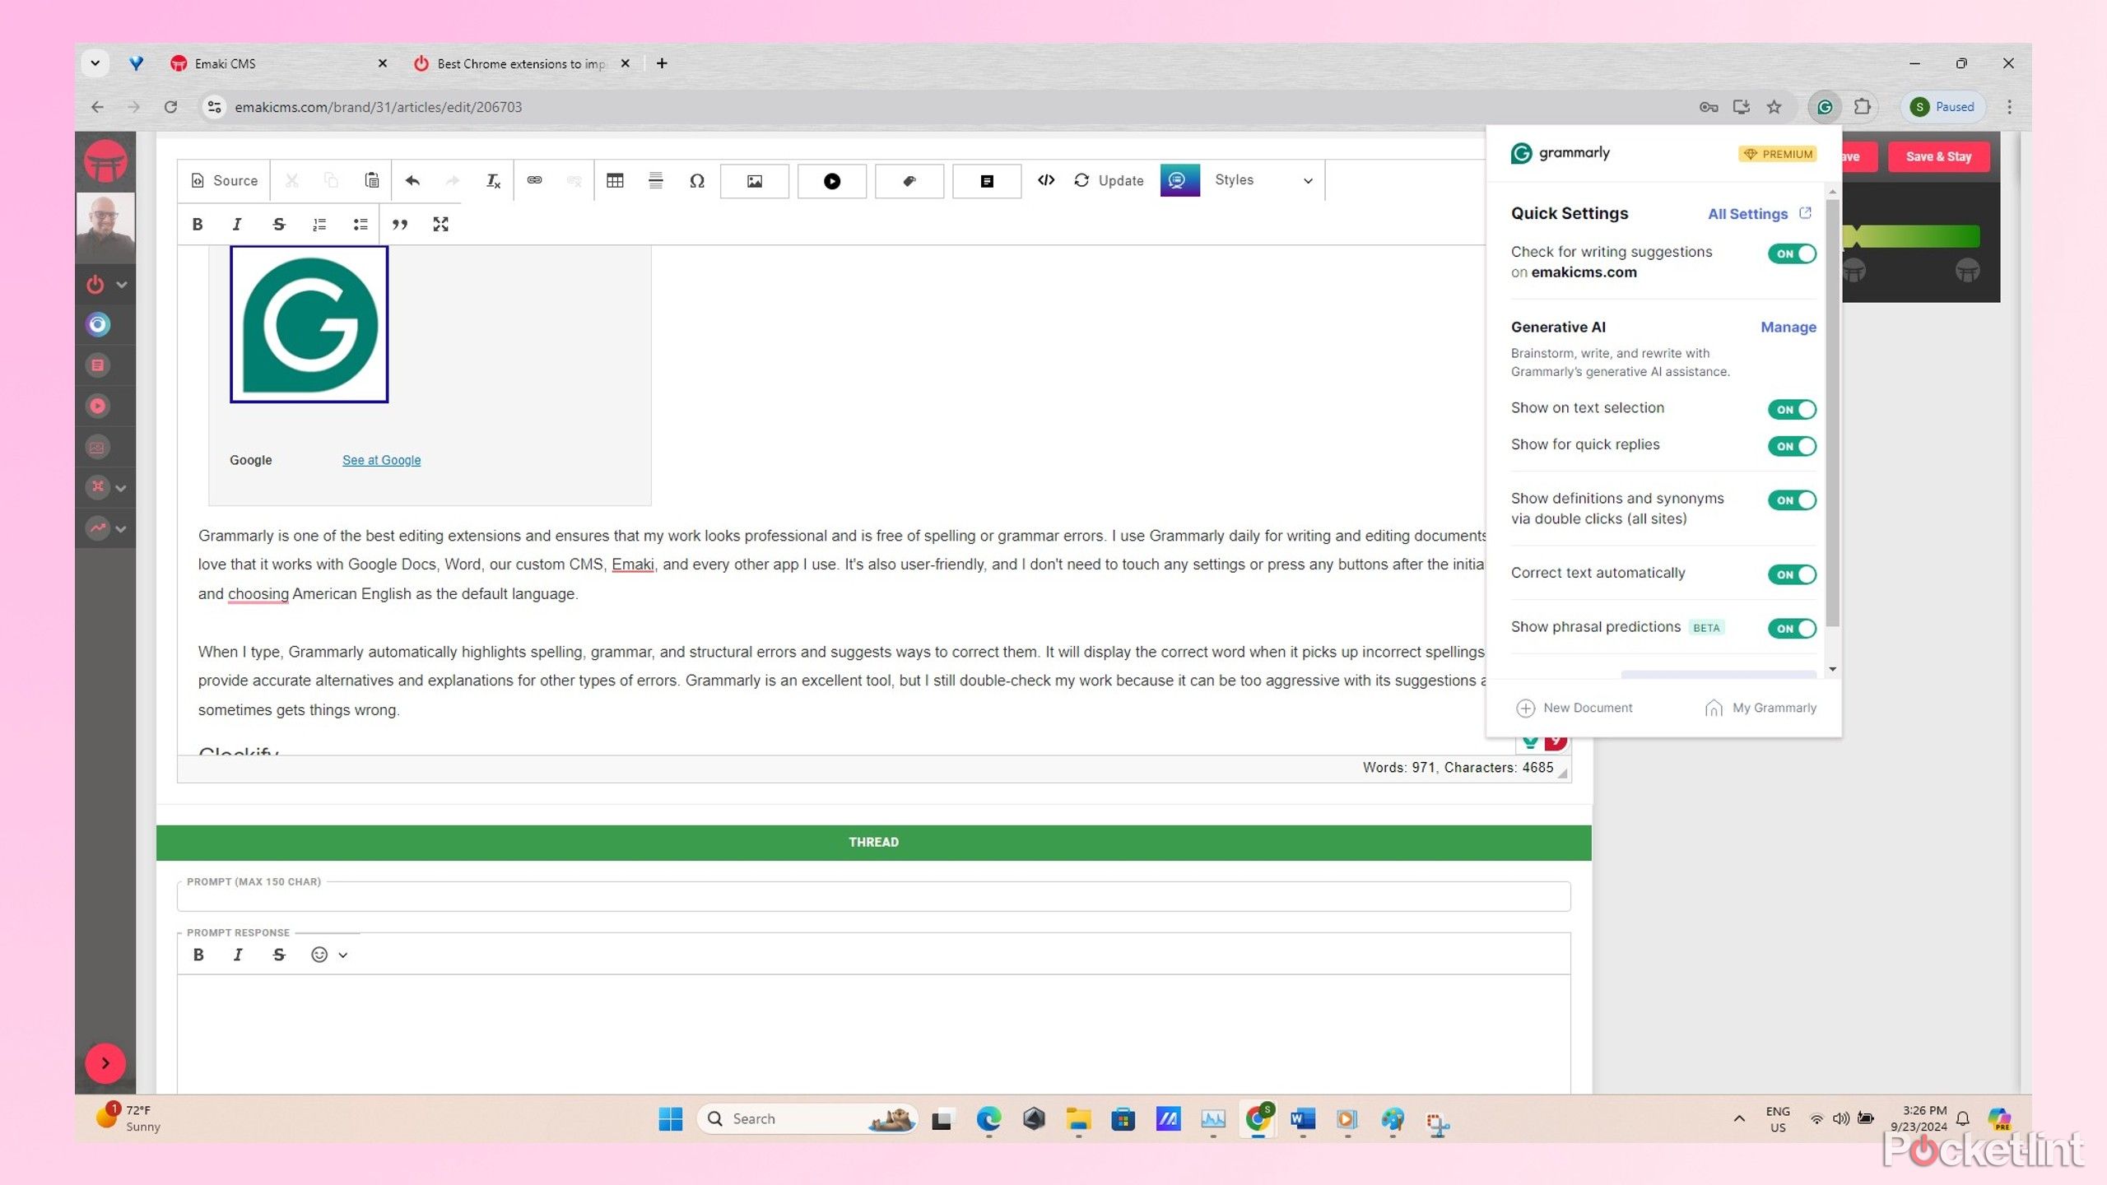The width and height of the screenshot is (2107, 1185).
Task: Insert video with the play circle icon
Action: pos(831,181)
